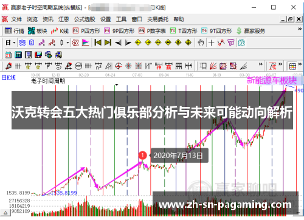Expand overflow beside red 飞 icon
Screen dimensions: 304x220
point(280,64)
